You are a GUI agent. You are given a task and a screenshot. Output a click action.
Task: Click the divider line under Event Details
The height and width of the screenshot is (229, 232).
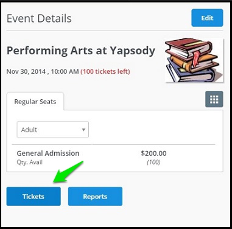click(x=114, y=30)
